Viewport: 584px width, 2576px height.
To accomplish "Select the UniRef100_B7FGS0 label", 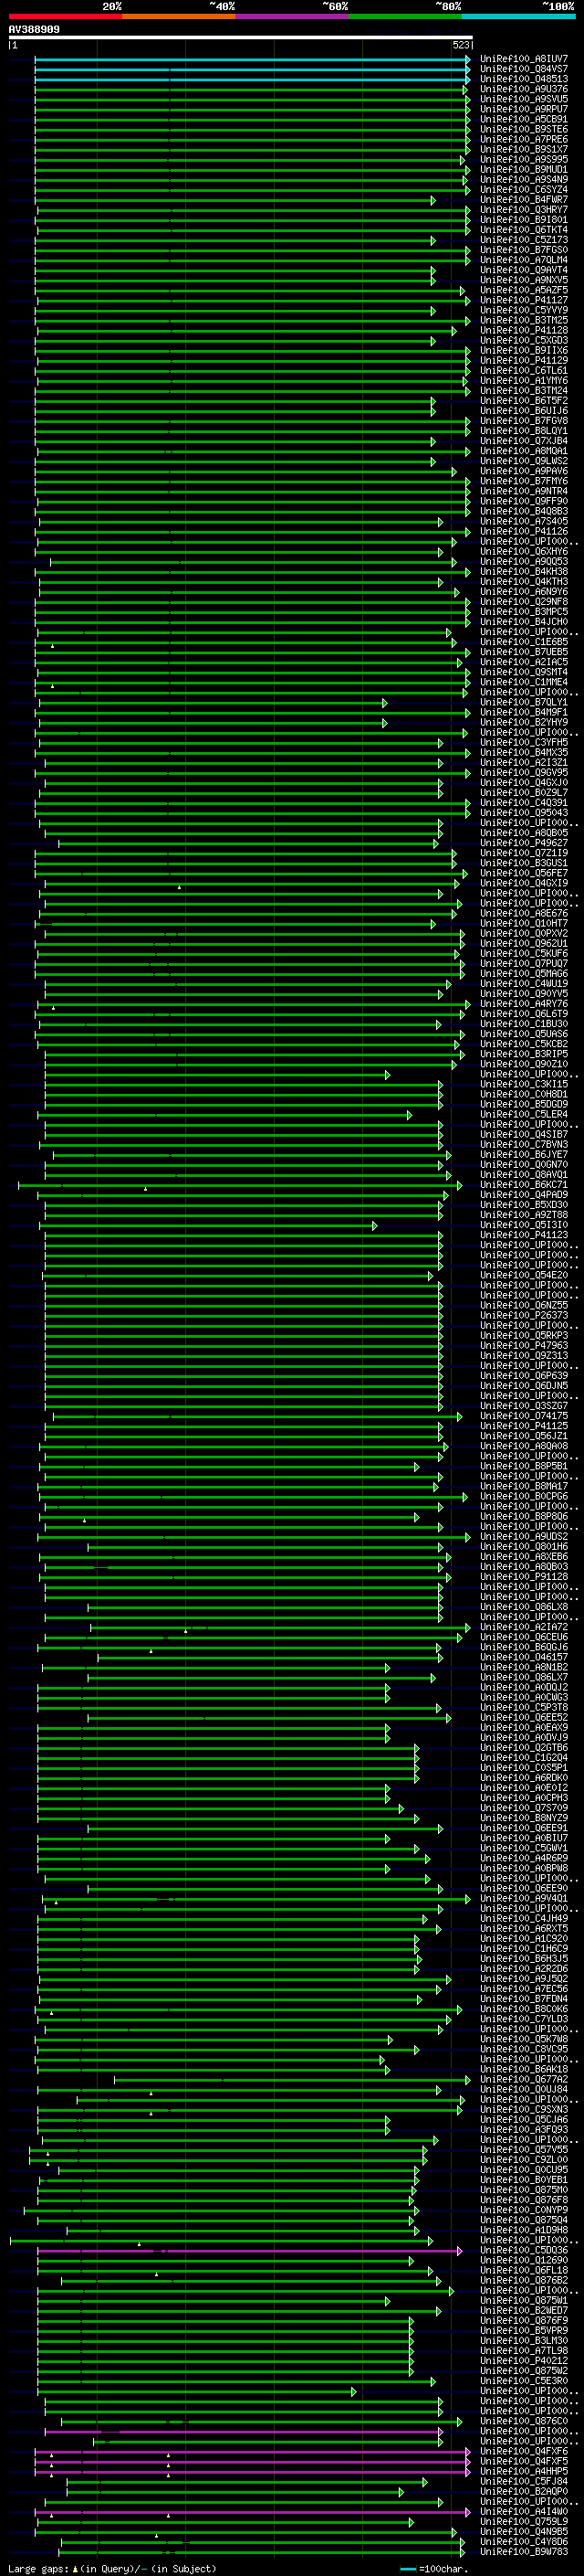I will [x=524, y=250].
